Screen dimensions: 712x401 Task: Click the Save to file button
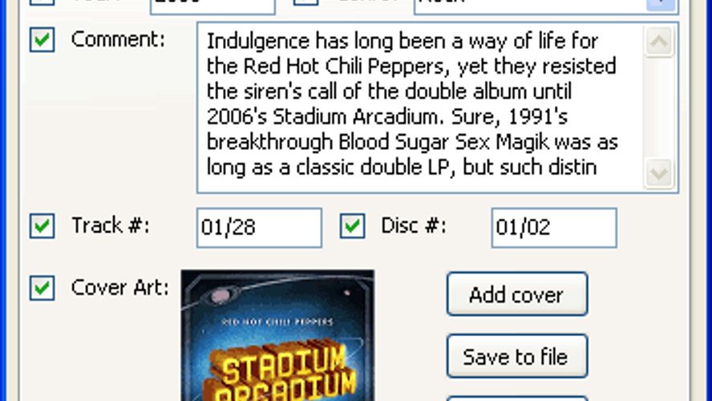517,357
